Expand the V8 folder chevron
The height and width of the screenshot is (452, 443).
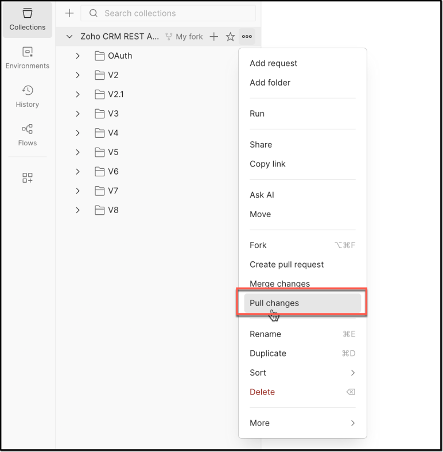click(x=78, y=210)
